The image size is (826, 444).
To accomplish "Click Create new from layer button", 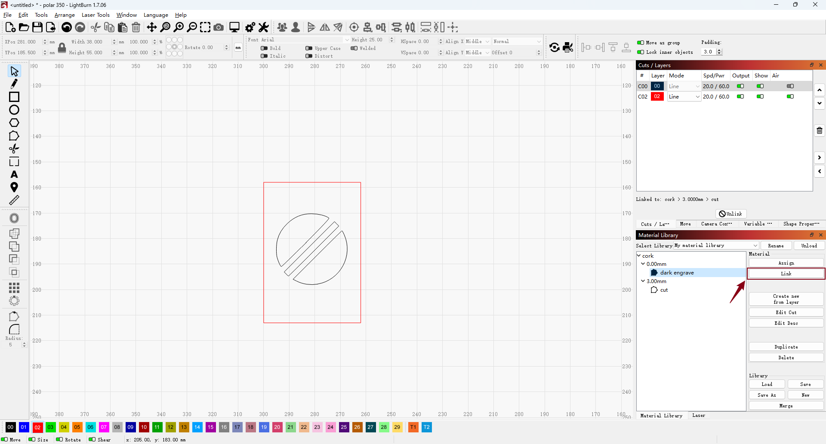I will click(x=786, y=299).
